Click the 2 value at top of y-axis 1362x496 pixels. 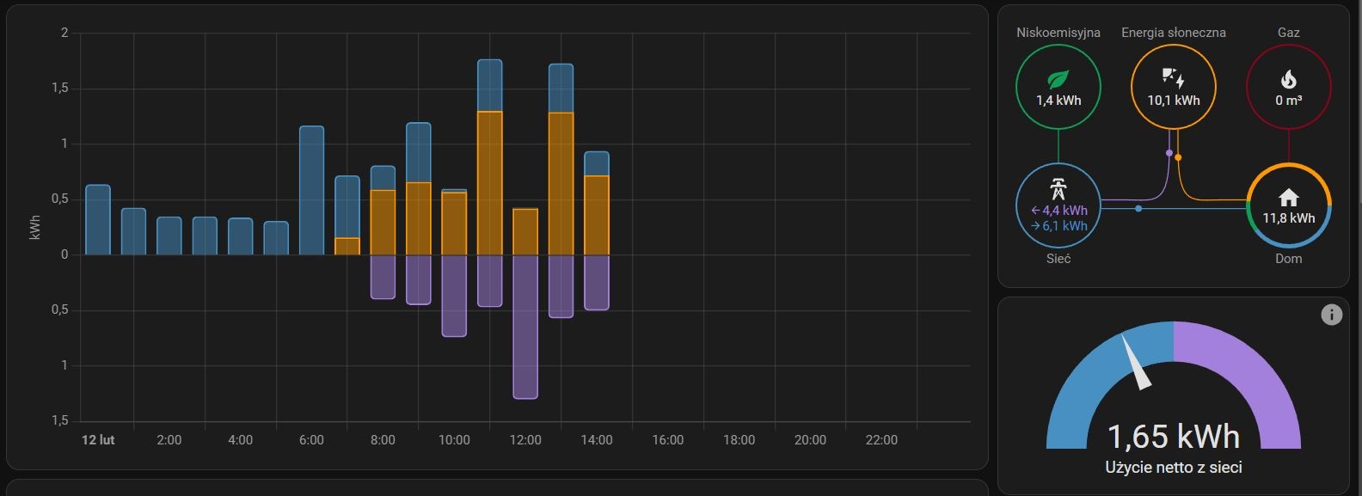(64, 34)
